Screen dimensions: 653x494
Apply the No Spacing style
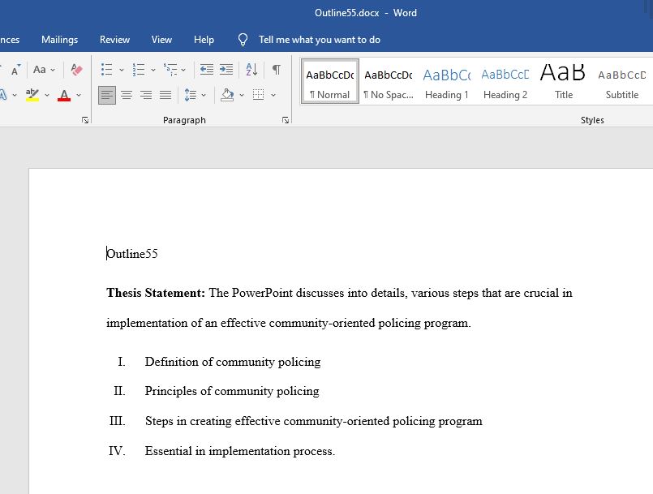[388, 81]
